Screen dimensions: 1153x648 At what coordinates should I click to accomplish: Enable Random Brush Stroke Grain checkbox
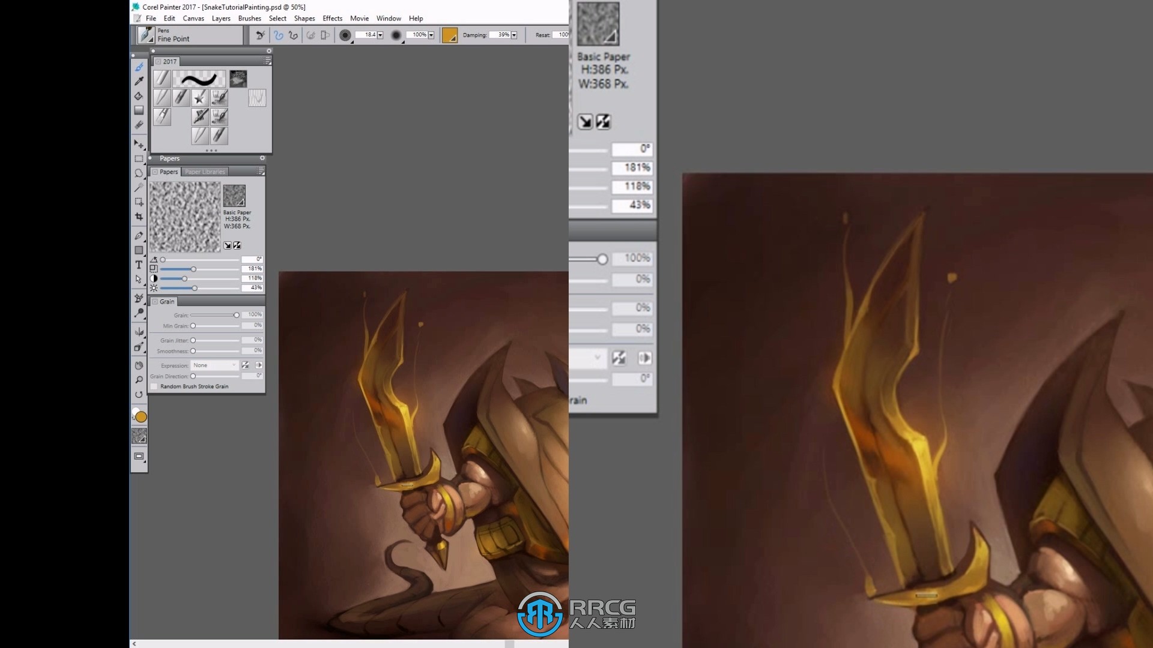pos(154,386)
